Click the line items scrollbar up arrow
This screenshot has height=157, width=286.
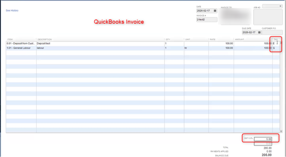(x=281, y=43)
